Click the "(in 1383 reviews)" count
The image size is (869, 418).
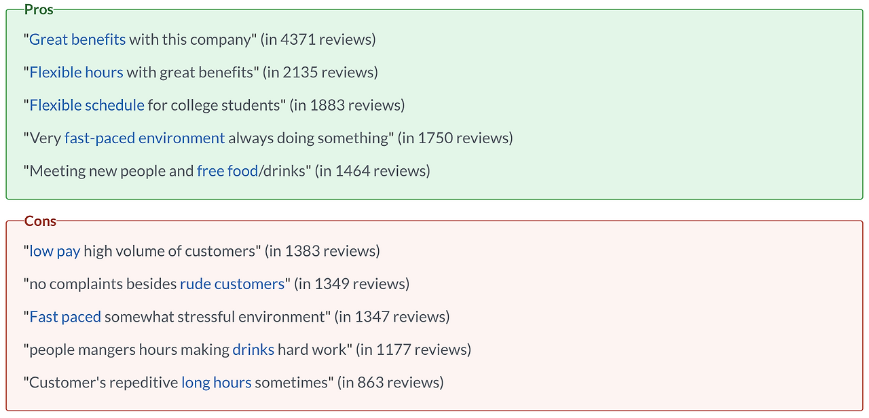[322, 251]
